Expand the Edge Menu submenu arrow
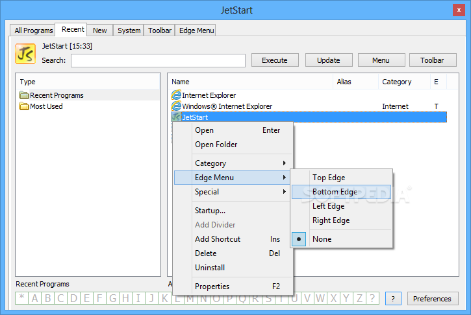 pos(284,178)
